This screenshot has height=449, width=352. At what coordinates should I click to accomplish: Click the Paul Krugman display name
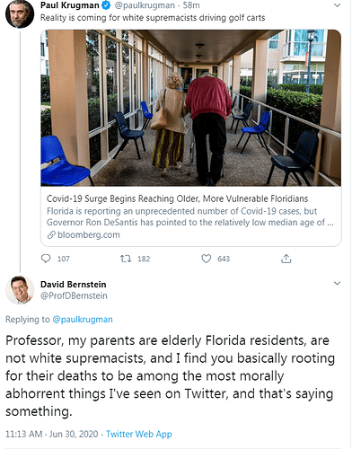click(70, 5)
